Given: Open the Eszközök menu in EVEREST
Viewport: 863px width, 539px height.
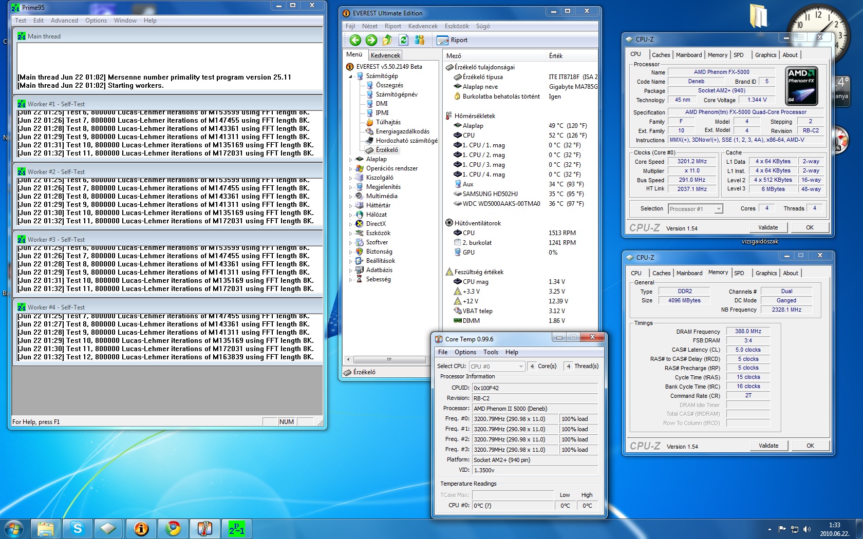Looking at the screenshot, I should click(x=457, y=26).
